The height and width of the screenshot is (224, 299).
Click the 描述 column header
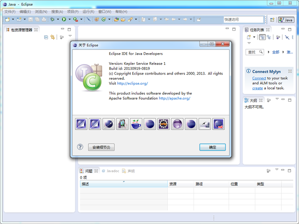pyautogui.click(x=124, y=184)
